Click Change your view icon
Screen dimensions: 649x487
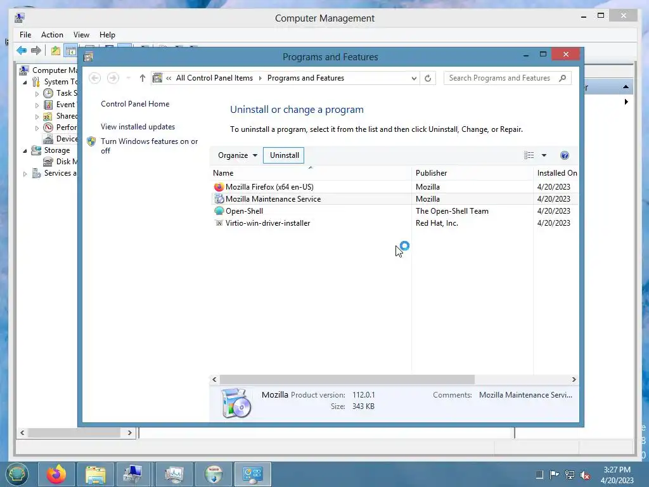click(529, 155)
